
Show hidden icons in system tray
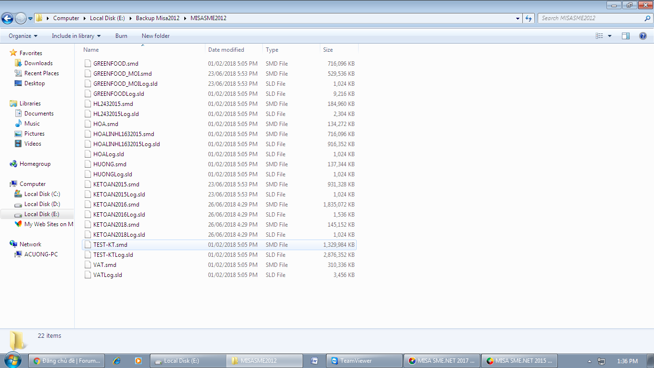pyautogui.click(x=589, y=361)
